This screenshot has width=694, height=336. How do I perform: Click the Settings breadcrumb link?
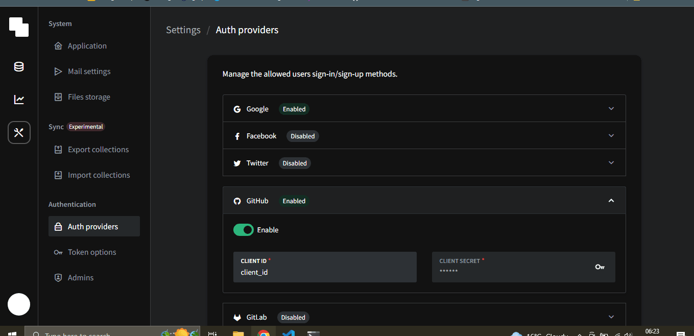click(x=183, y=30)
